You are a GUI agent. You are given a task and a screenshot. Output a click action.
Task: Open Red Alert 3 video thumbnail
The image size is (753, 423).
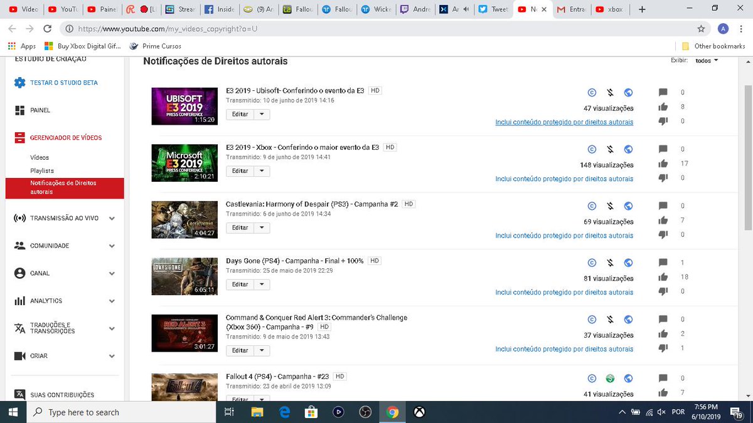pos(184,333)
